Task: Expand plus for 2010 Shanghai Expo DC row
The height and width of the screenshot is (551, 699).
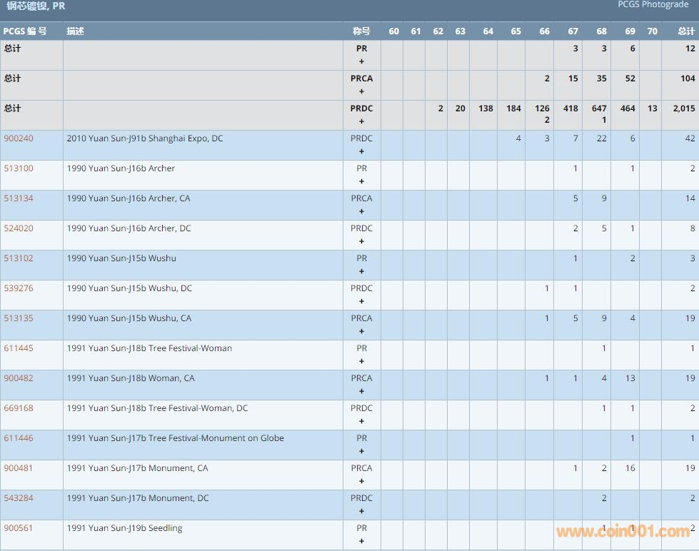Action: click(x=361, y=152)
